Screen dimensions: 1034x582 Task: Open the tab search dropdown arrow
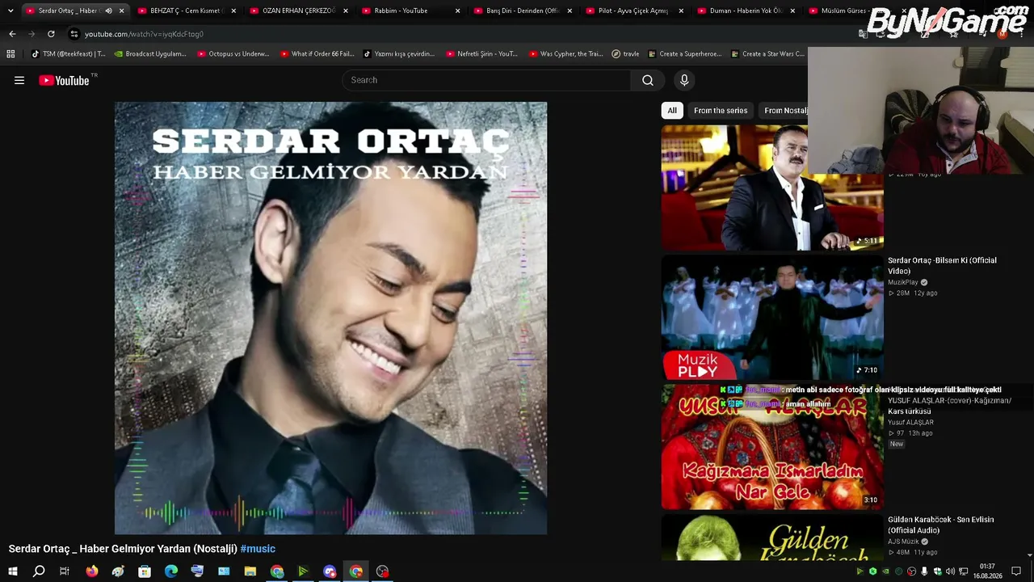pos(11,11)
